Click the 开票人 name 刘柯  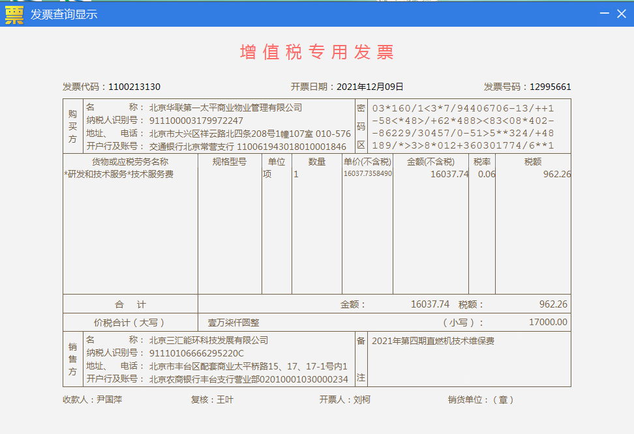pyautogui.click(x=361, y=399)
